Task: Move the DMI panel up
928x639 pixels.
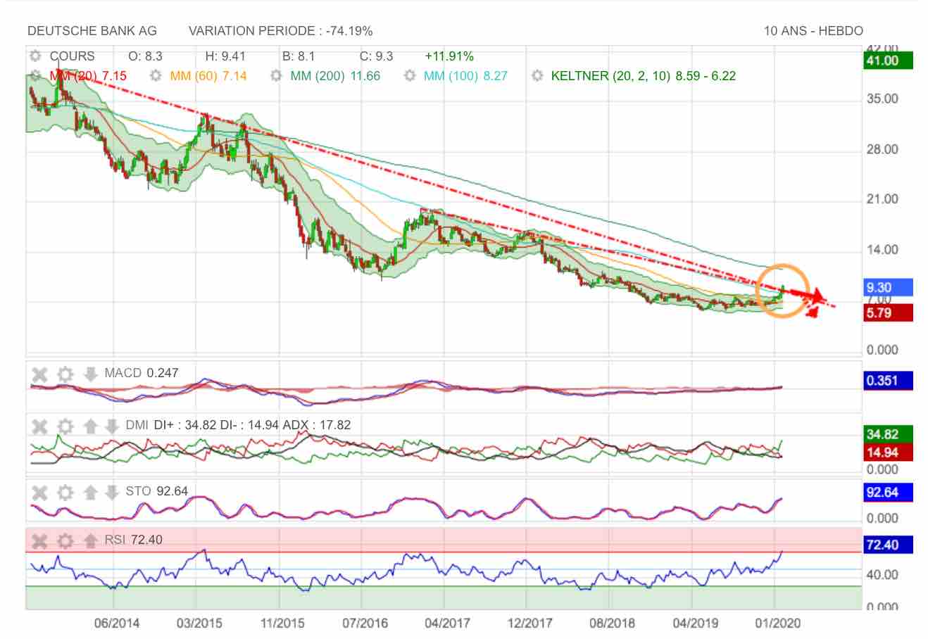Action: (90, 426)
